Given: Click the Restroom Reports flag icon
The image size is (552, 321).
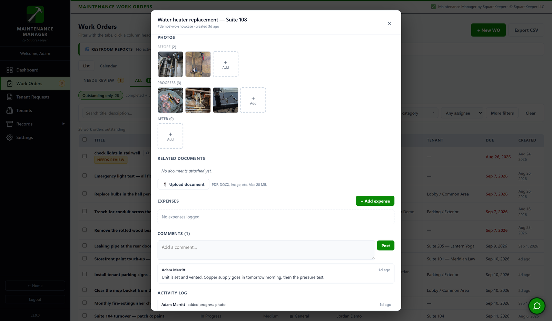Looking at the screenshot, I should (87, 49).
